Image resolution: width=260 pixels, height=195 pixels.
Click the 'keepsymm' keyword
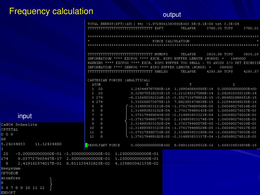click(x=11, y=169)
